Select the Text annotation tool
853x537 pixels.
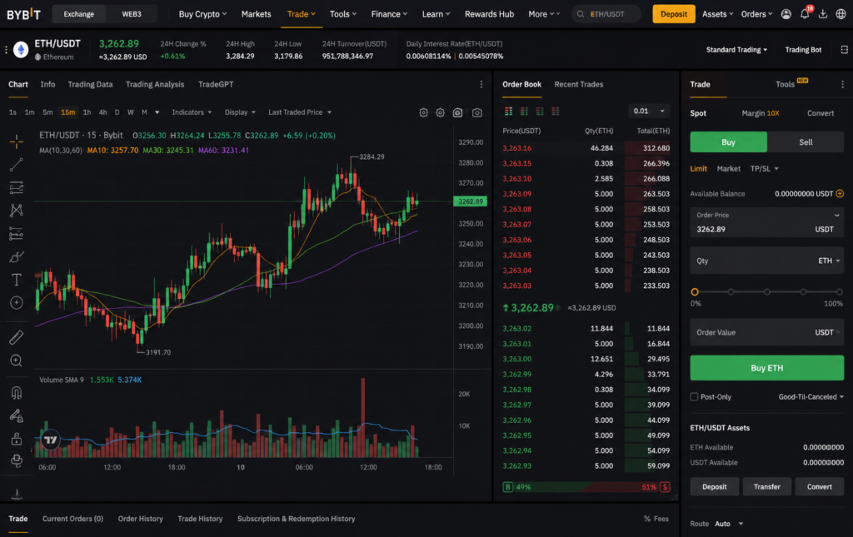coord(17,280)
